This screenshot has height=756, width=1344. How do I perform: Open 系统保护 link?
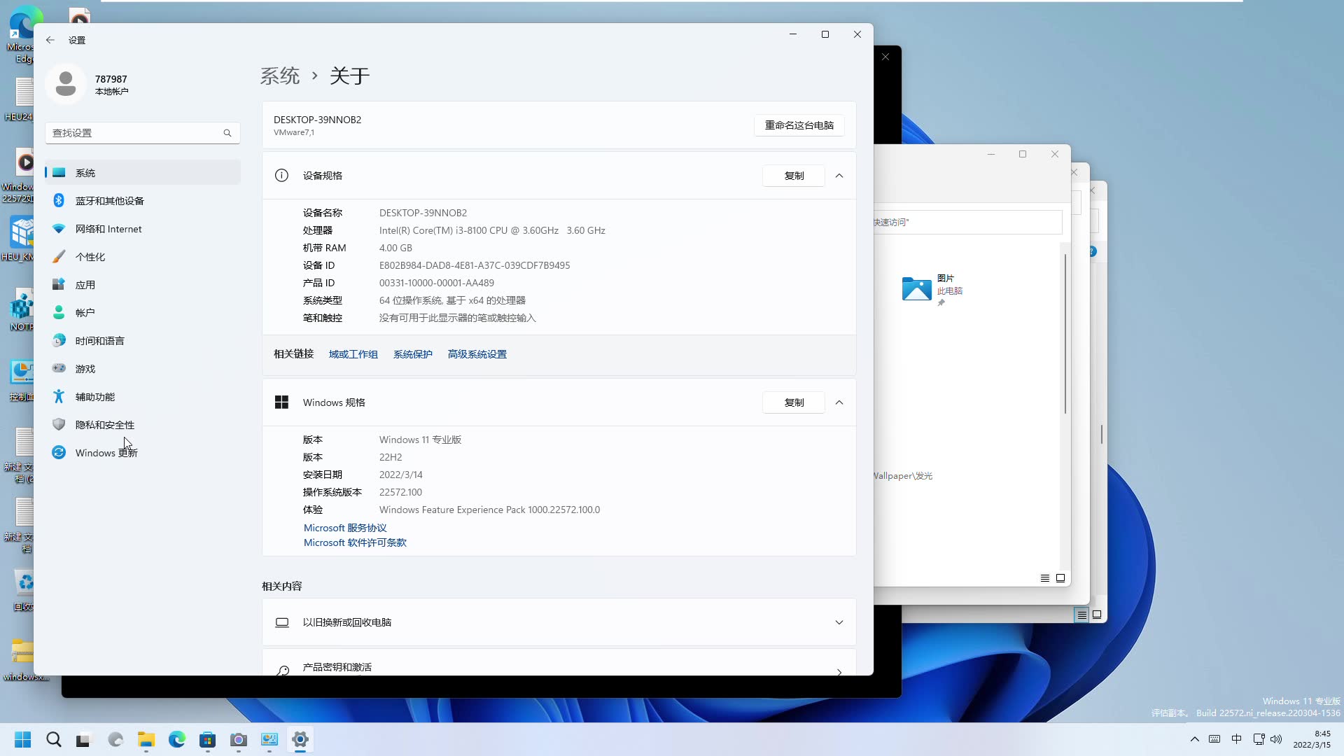point(413,354)
